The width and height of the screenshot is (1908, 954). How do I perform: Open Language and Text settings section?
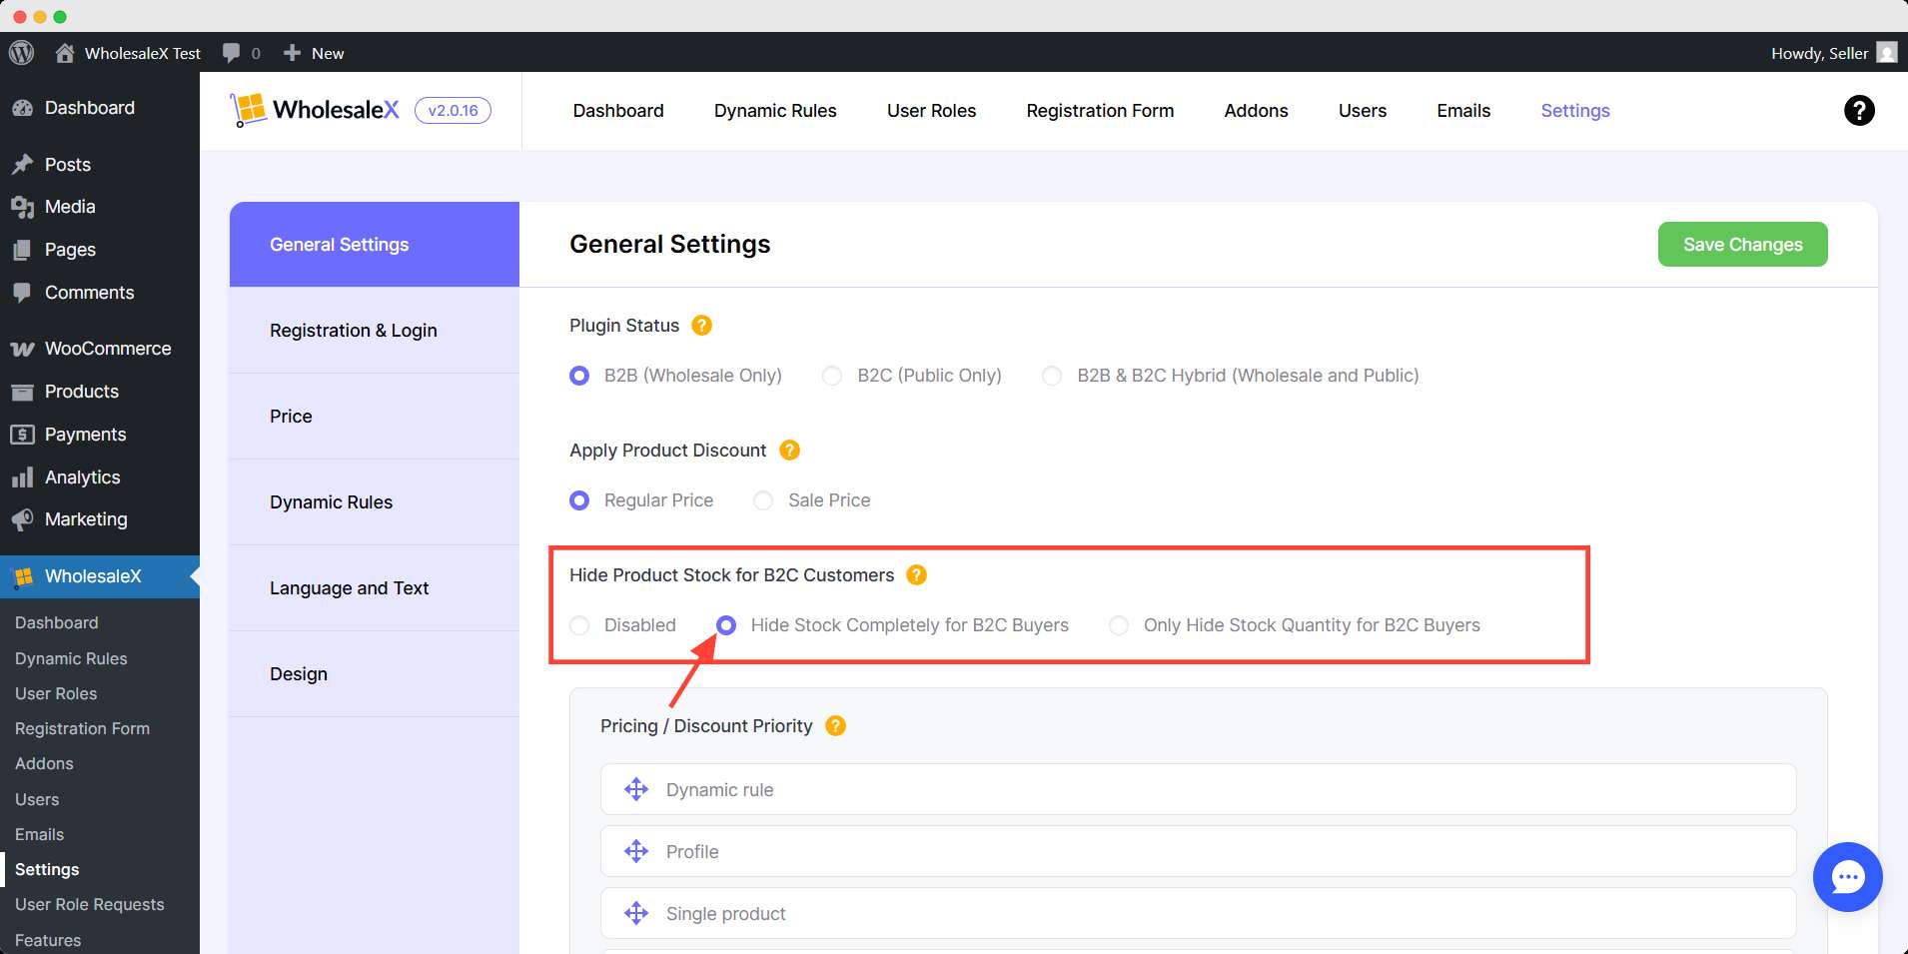point(375,588)
